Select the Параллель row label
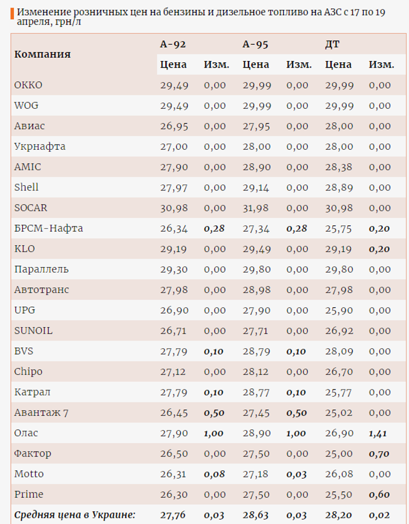The height and width of the screenshot is (524, 409). 41,269
